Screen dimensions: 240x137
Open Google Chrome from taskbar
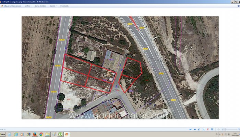[41, 134]
